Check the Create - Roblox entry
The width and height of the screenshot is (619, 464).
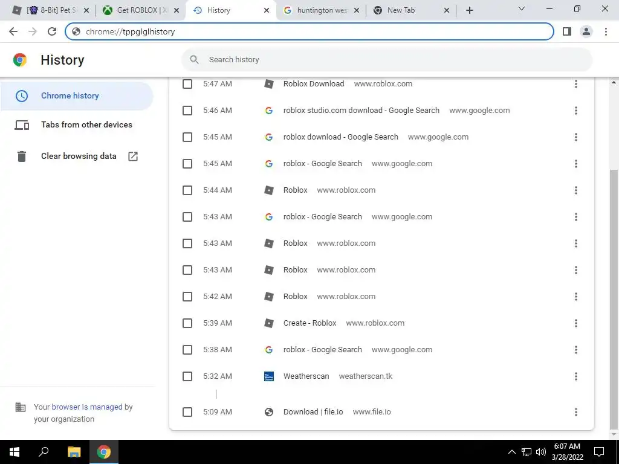click(187, 323)
